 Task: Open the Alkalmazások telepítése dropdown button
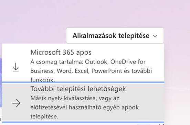(x=115, y=35)
